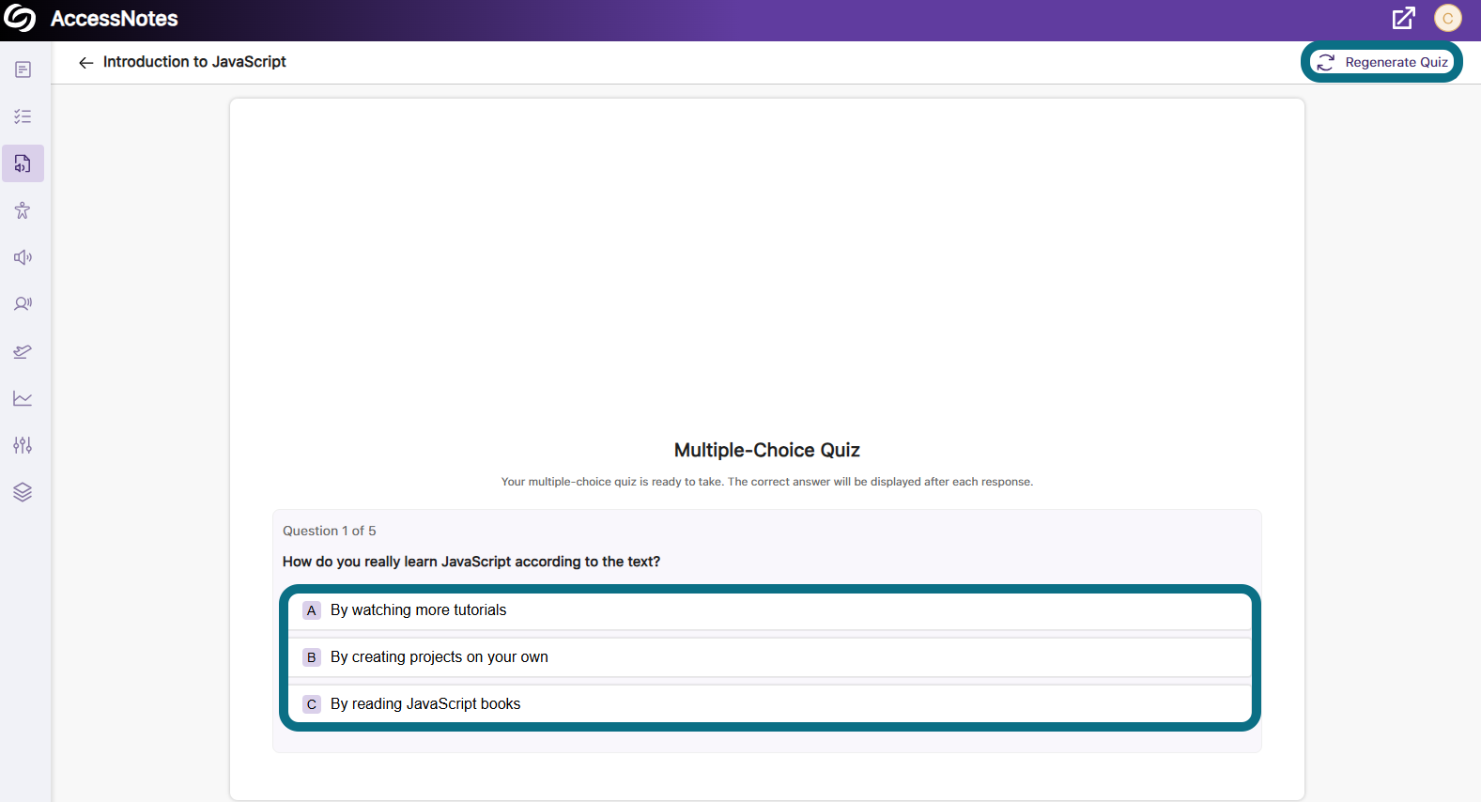The width and height of the screenshot is (1481, 802).
Task: Open the stacked layers icon in sidebar
Action: (x=23, y=492)
